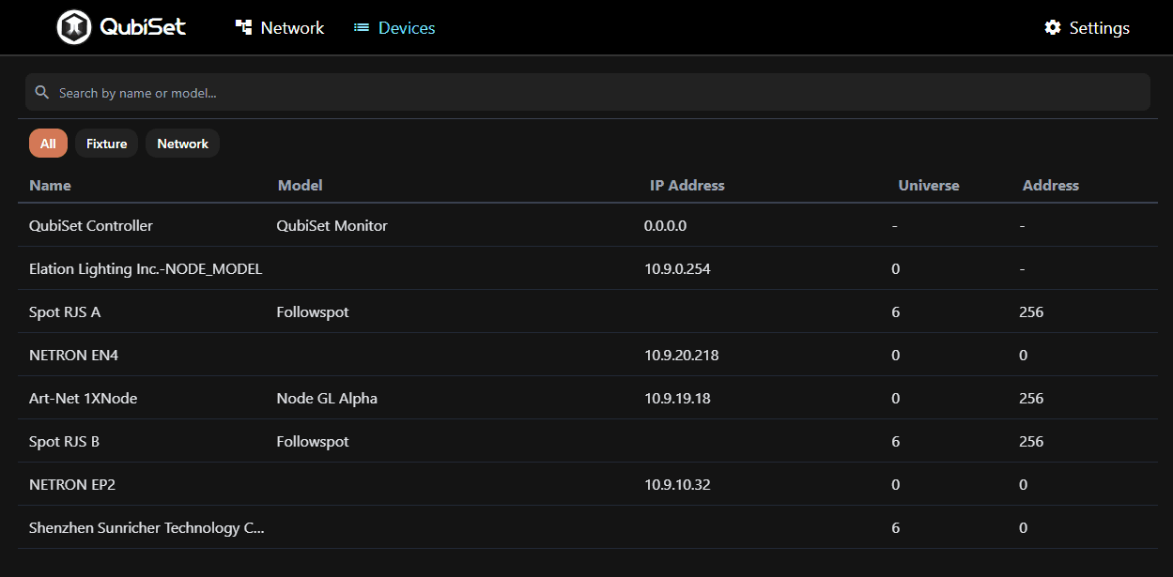The width and height of the screenshot is (1173, 577).
Task: Click the Network topology icon
Action: point(244,28)
